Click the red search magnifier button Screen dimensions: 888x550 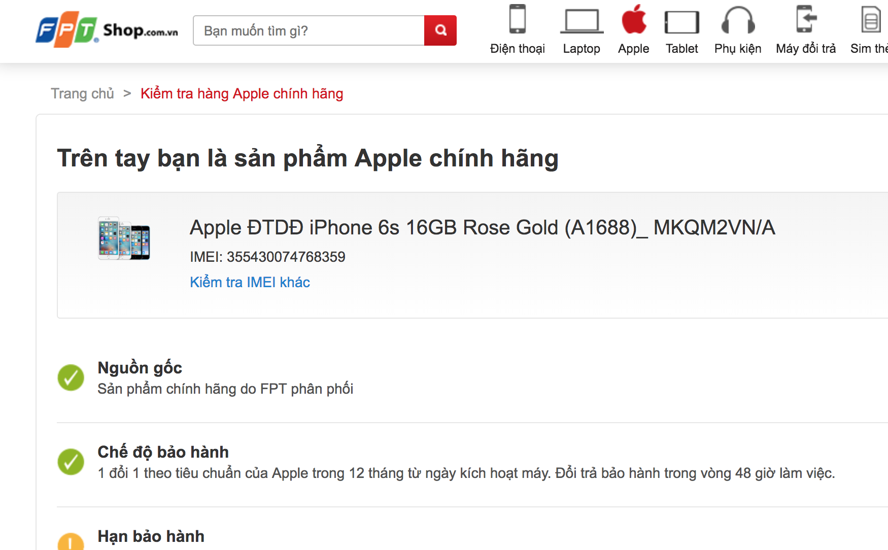coord(440,30)
